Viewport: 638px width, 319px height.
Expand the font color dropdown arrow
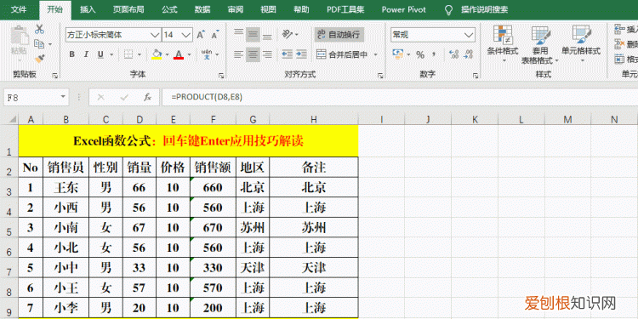tap(189, 54)
